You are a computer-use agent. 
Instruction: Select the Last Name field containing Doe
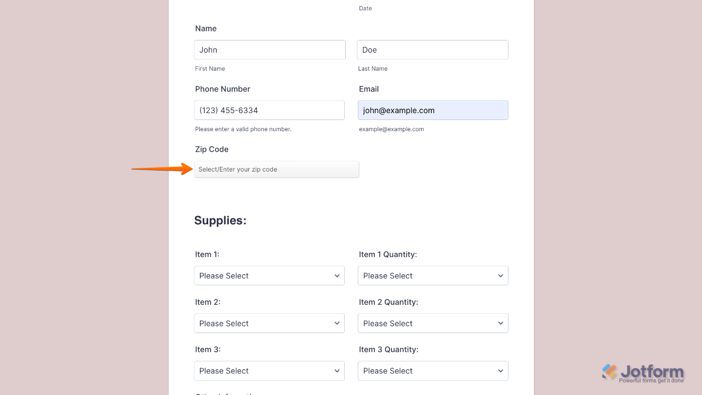[432, 50]
